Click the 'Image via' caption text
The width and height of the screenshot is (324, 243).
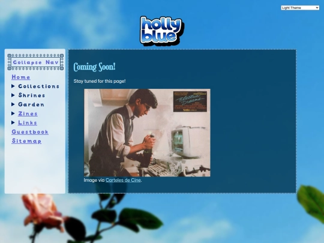94,180
